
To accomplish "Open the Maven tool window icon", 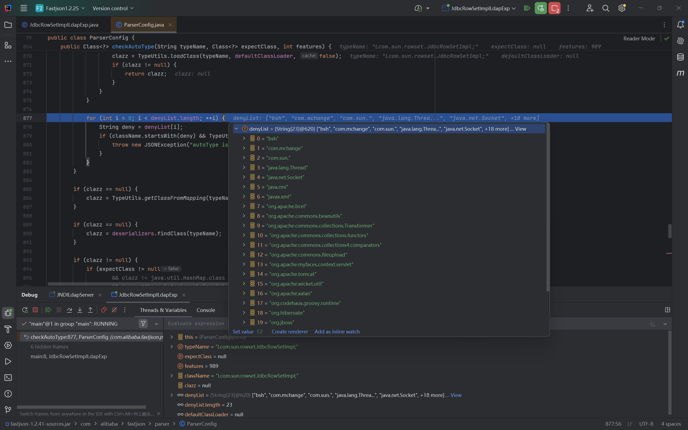I will pos(680,73).
